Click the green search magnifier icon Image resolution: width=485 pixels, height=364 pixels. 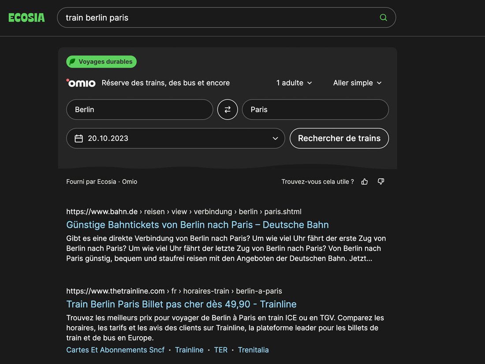tap(383, 18)
